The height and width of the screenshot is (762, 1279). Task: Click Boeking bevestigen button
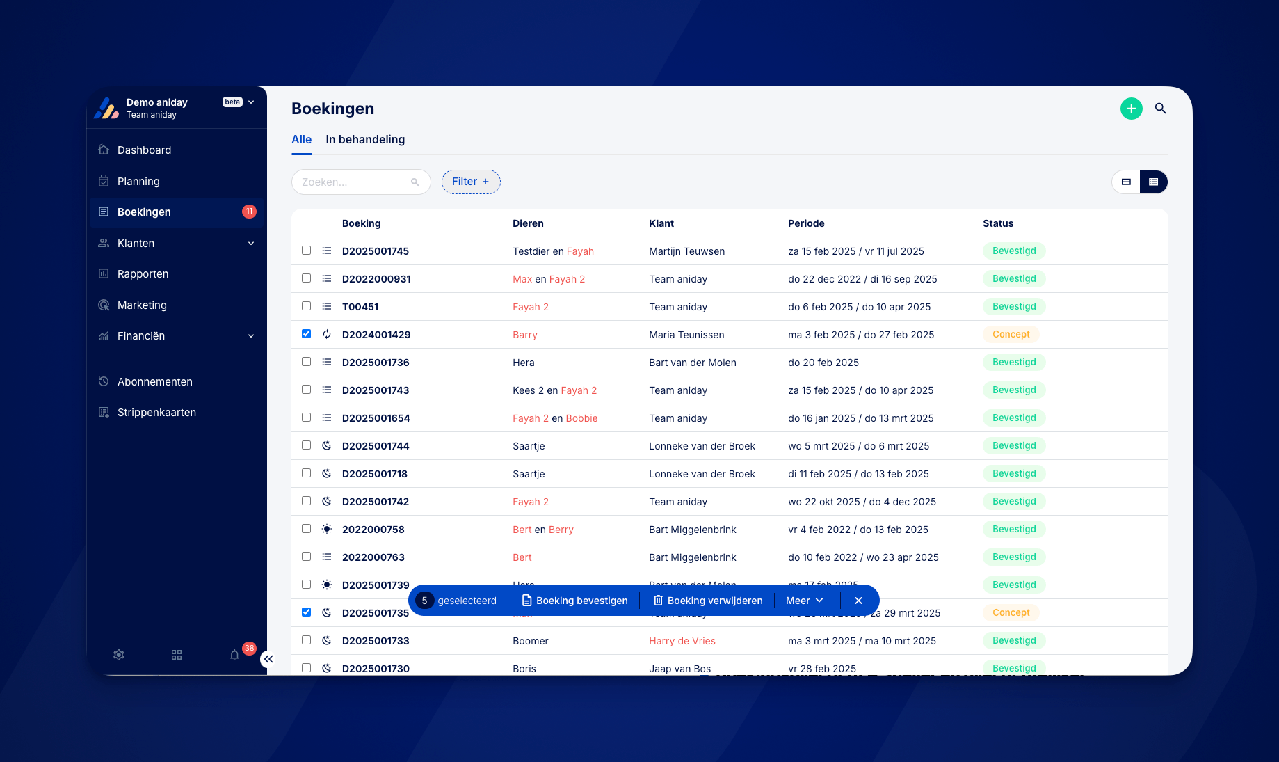click(x=574, y=601)
